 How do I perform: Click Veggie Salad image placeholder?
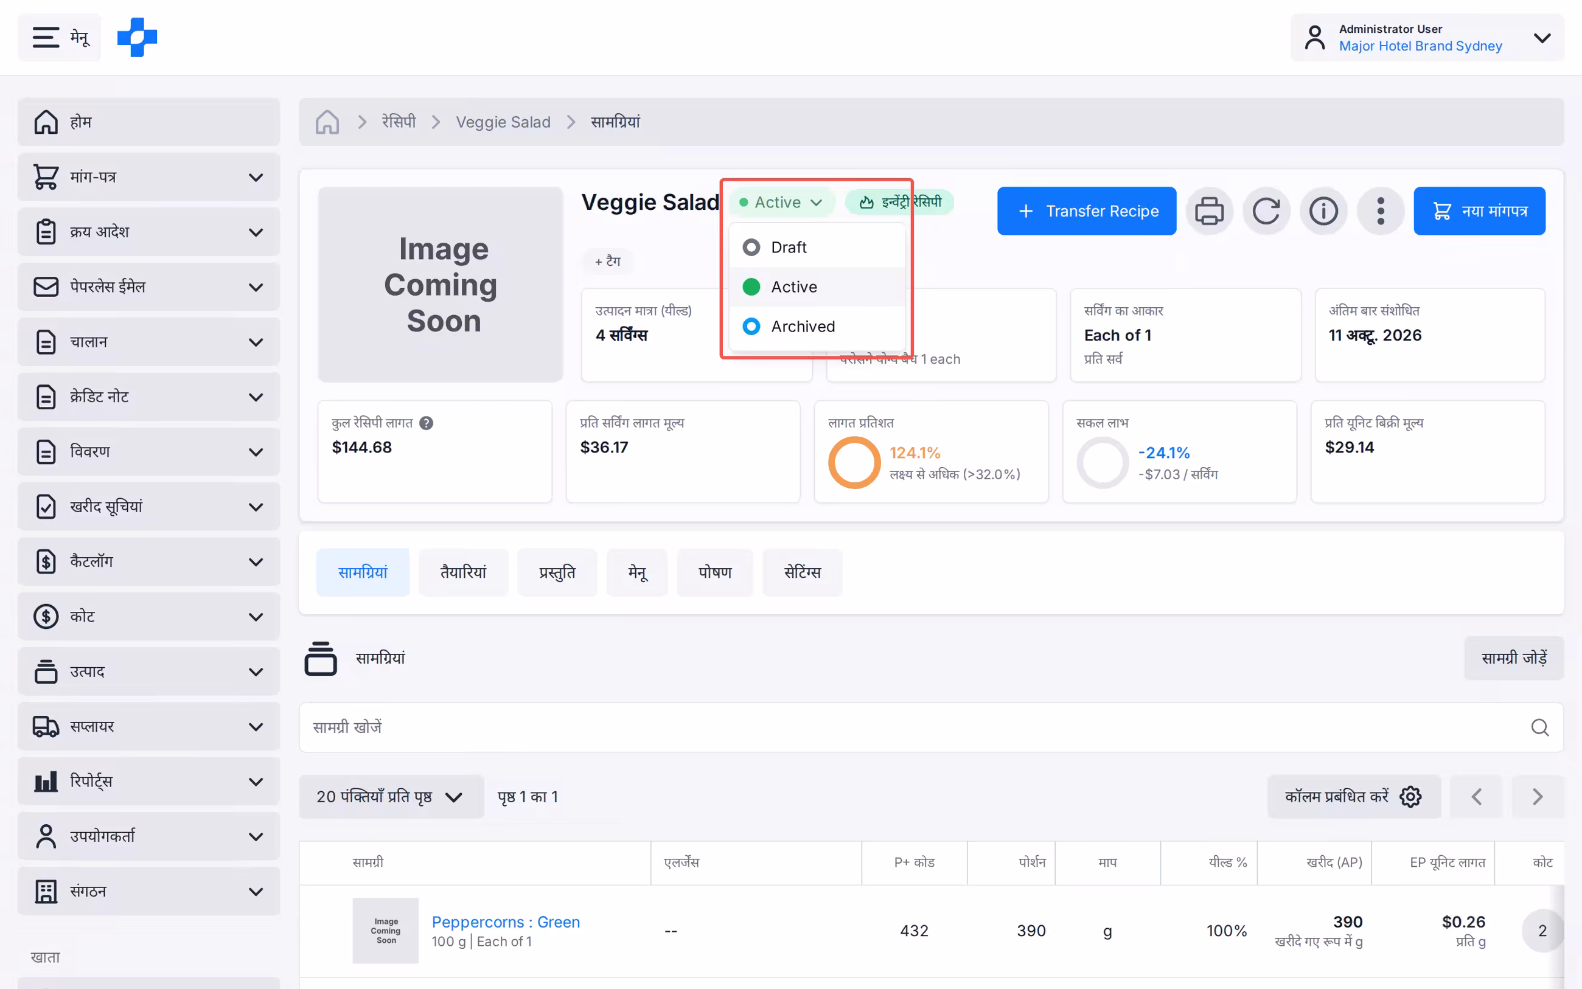(441, 285)
